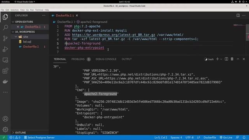249x140 pixels.
Task: Open Dockerfile.1 in explorer tree
Action: (30, 47)
